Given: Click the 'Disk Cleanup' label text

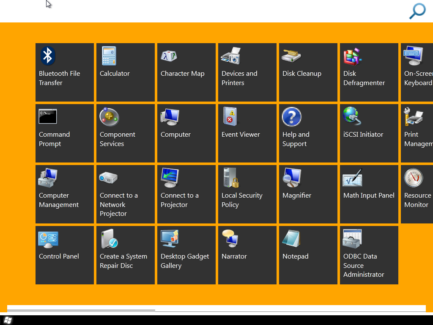Looking at the screenshot, I should coord(302,74).
